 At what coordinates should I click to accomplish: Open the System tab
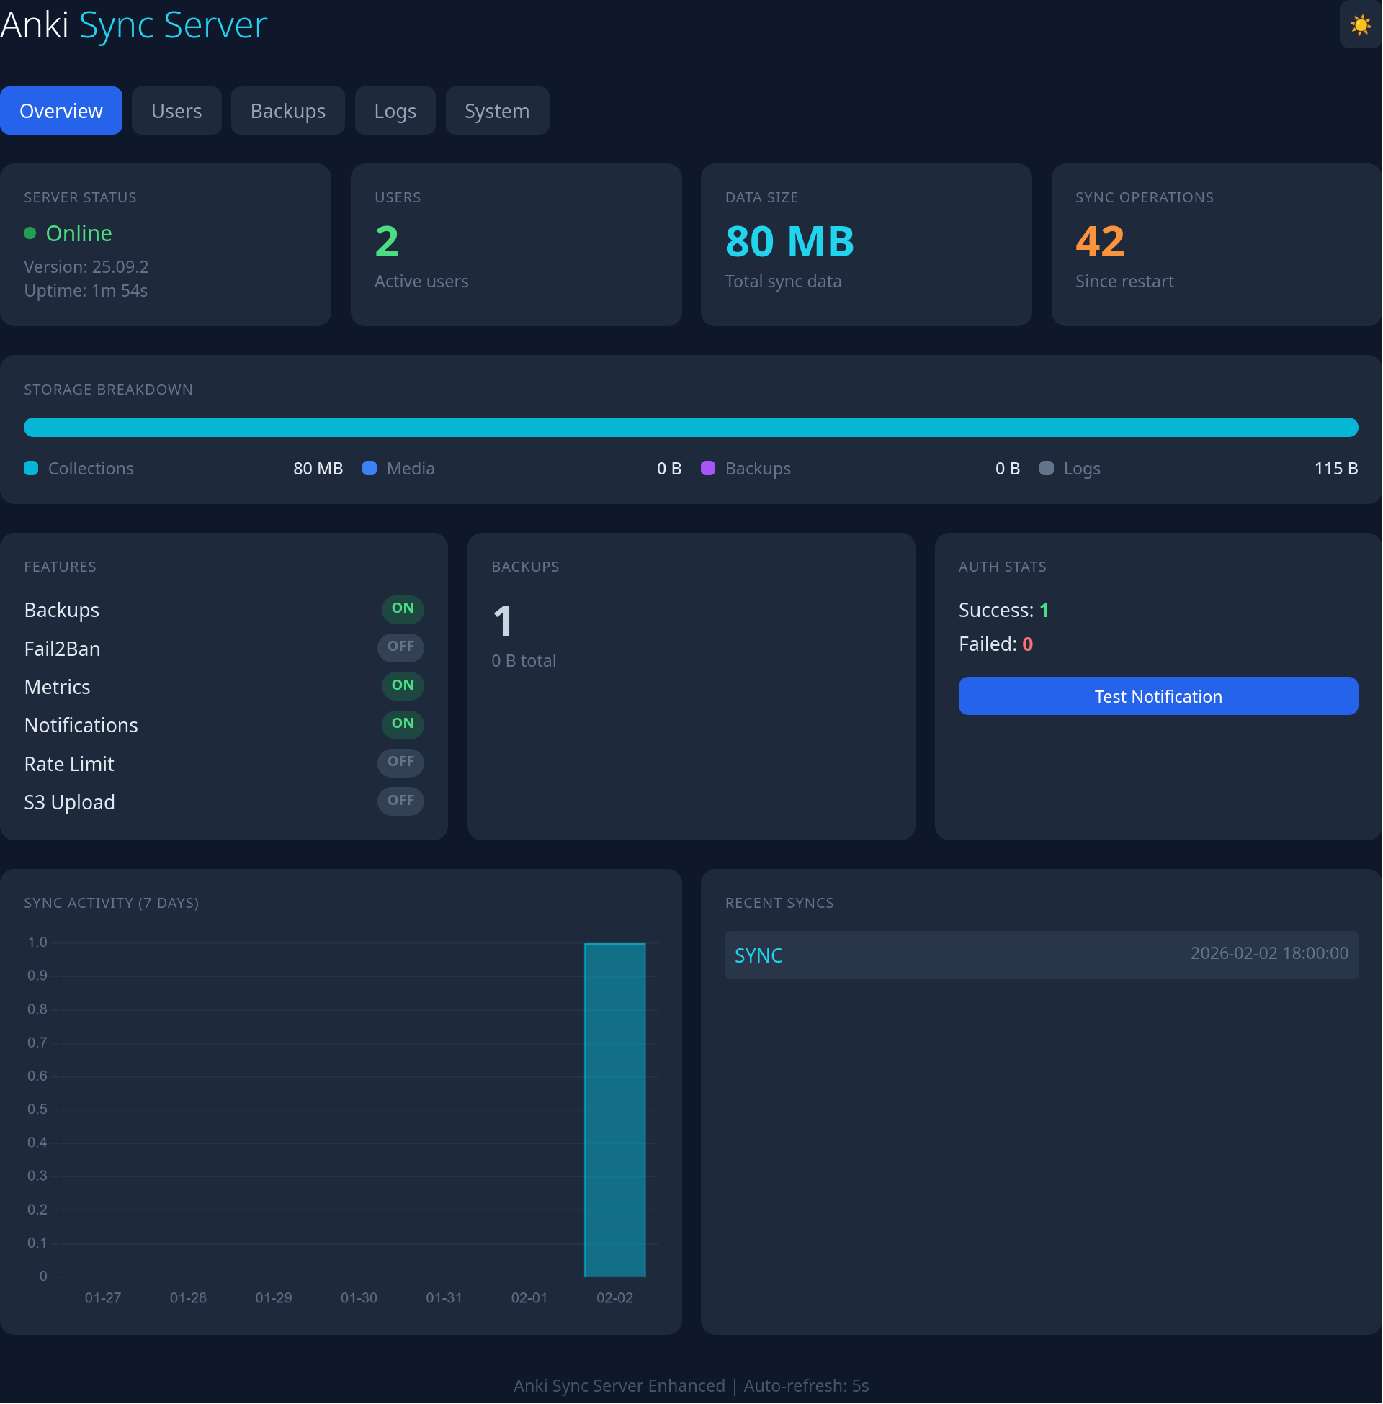point(497,110)
